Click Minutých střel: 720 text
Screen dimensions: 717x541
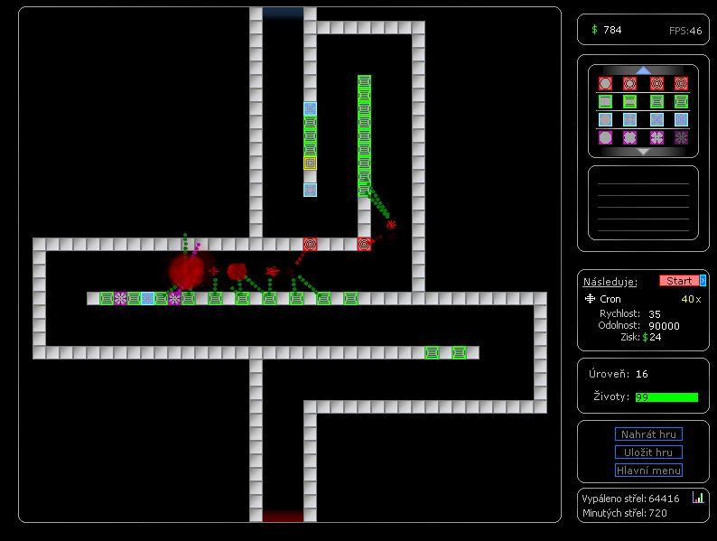(624, 513)
